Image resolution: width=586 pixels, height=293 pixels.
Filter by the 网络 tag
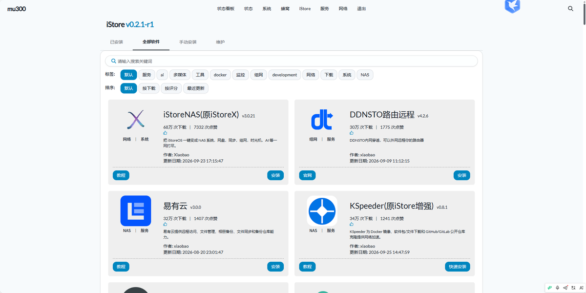pos(311,75)
